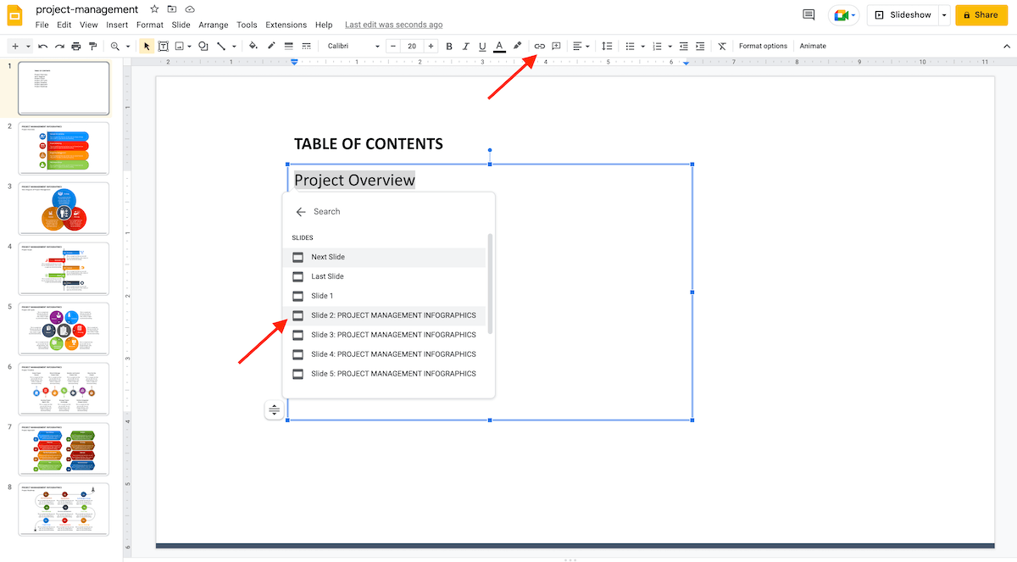Open the Fill color bucket
Image resolution: width=1017 pixels, height=562 pixels.
(253, 46)
